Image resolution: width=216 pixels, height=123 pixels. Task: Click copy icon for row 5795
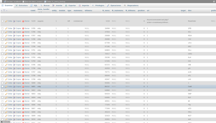pyautogui.click(x=14, y=65)
